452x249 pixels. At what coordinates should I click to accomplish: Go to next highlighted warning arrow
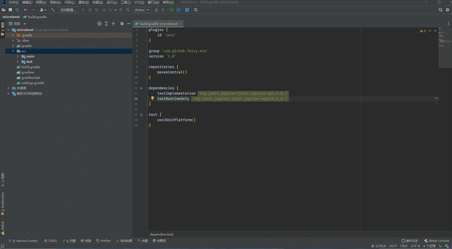435,31
